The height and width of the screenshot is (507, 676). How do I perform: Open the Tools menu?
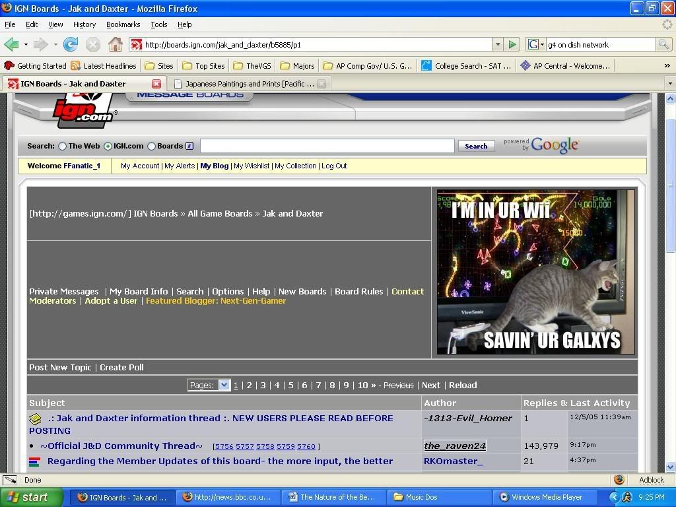pyautogui.click(x=159, y=24)
